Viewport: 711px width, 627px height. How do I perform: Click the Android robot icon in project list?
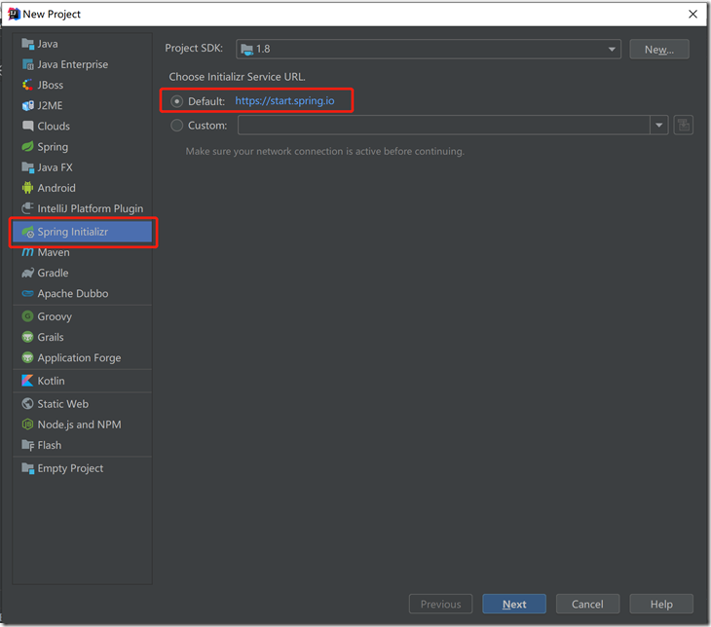point(28,188)
